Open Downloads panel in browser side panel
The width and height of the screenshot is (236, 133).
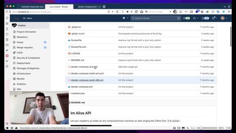[7, 29]
